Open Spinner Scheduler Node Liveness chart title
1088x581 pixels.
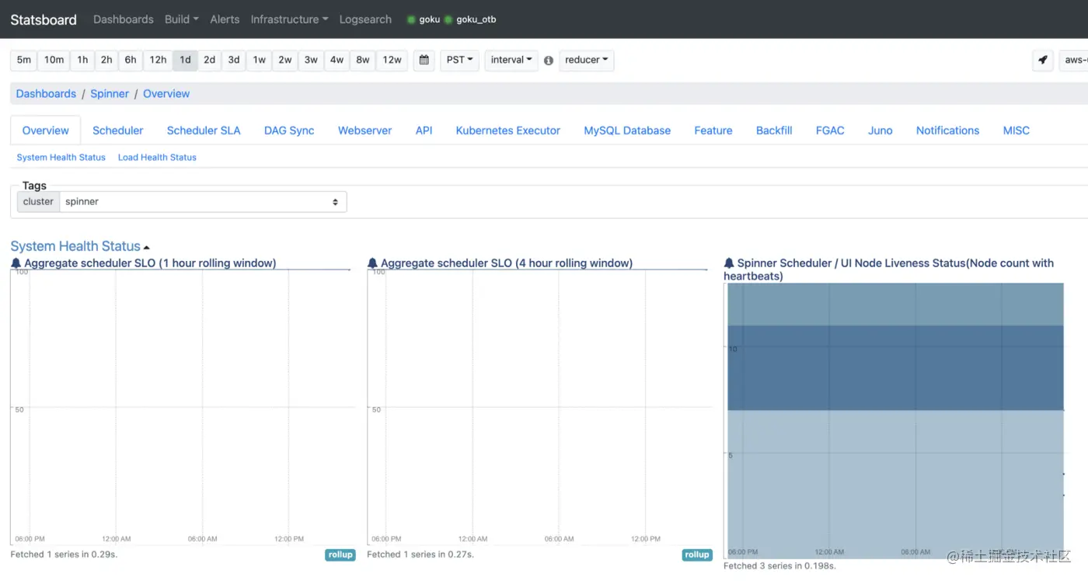pyautogui.click(x=888, y=270)
